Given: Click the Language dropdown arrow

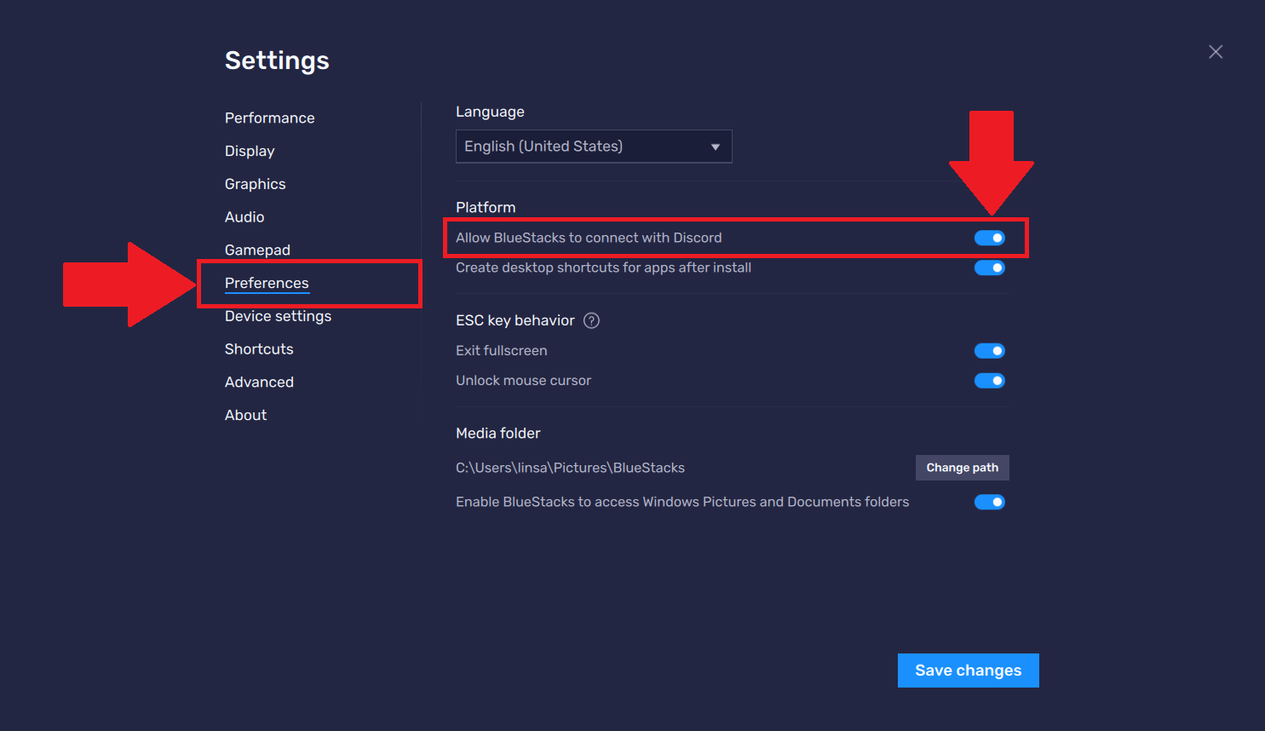Looking at the screenshot, I should tap(715, 147).
